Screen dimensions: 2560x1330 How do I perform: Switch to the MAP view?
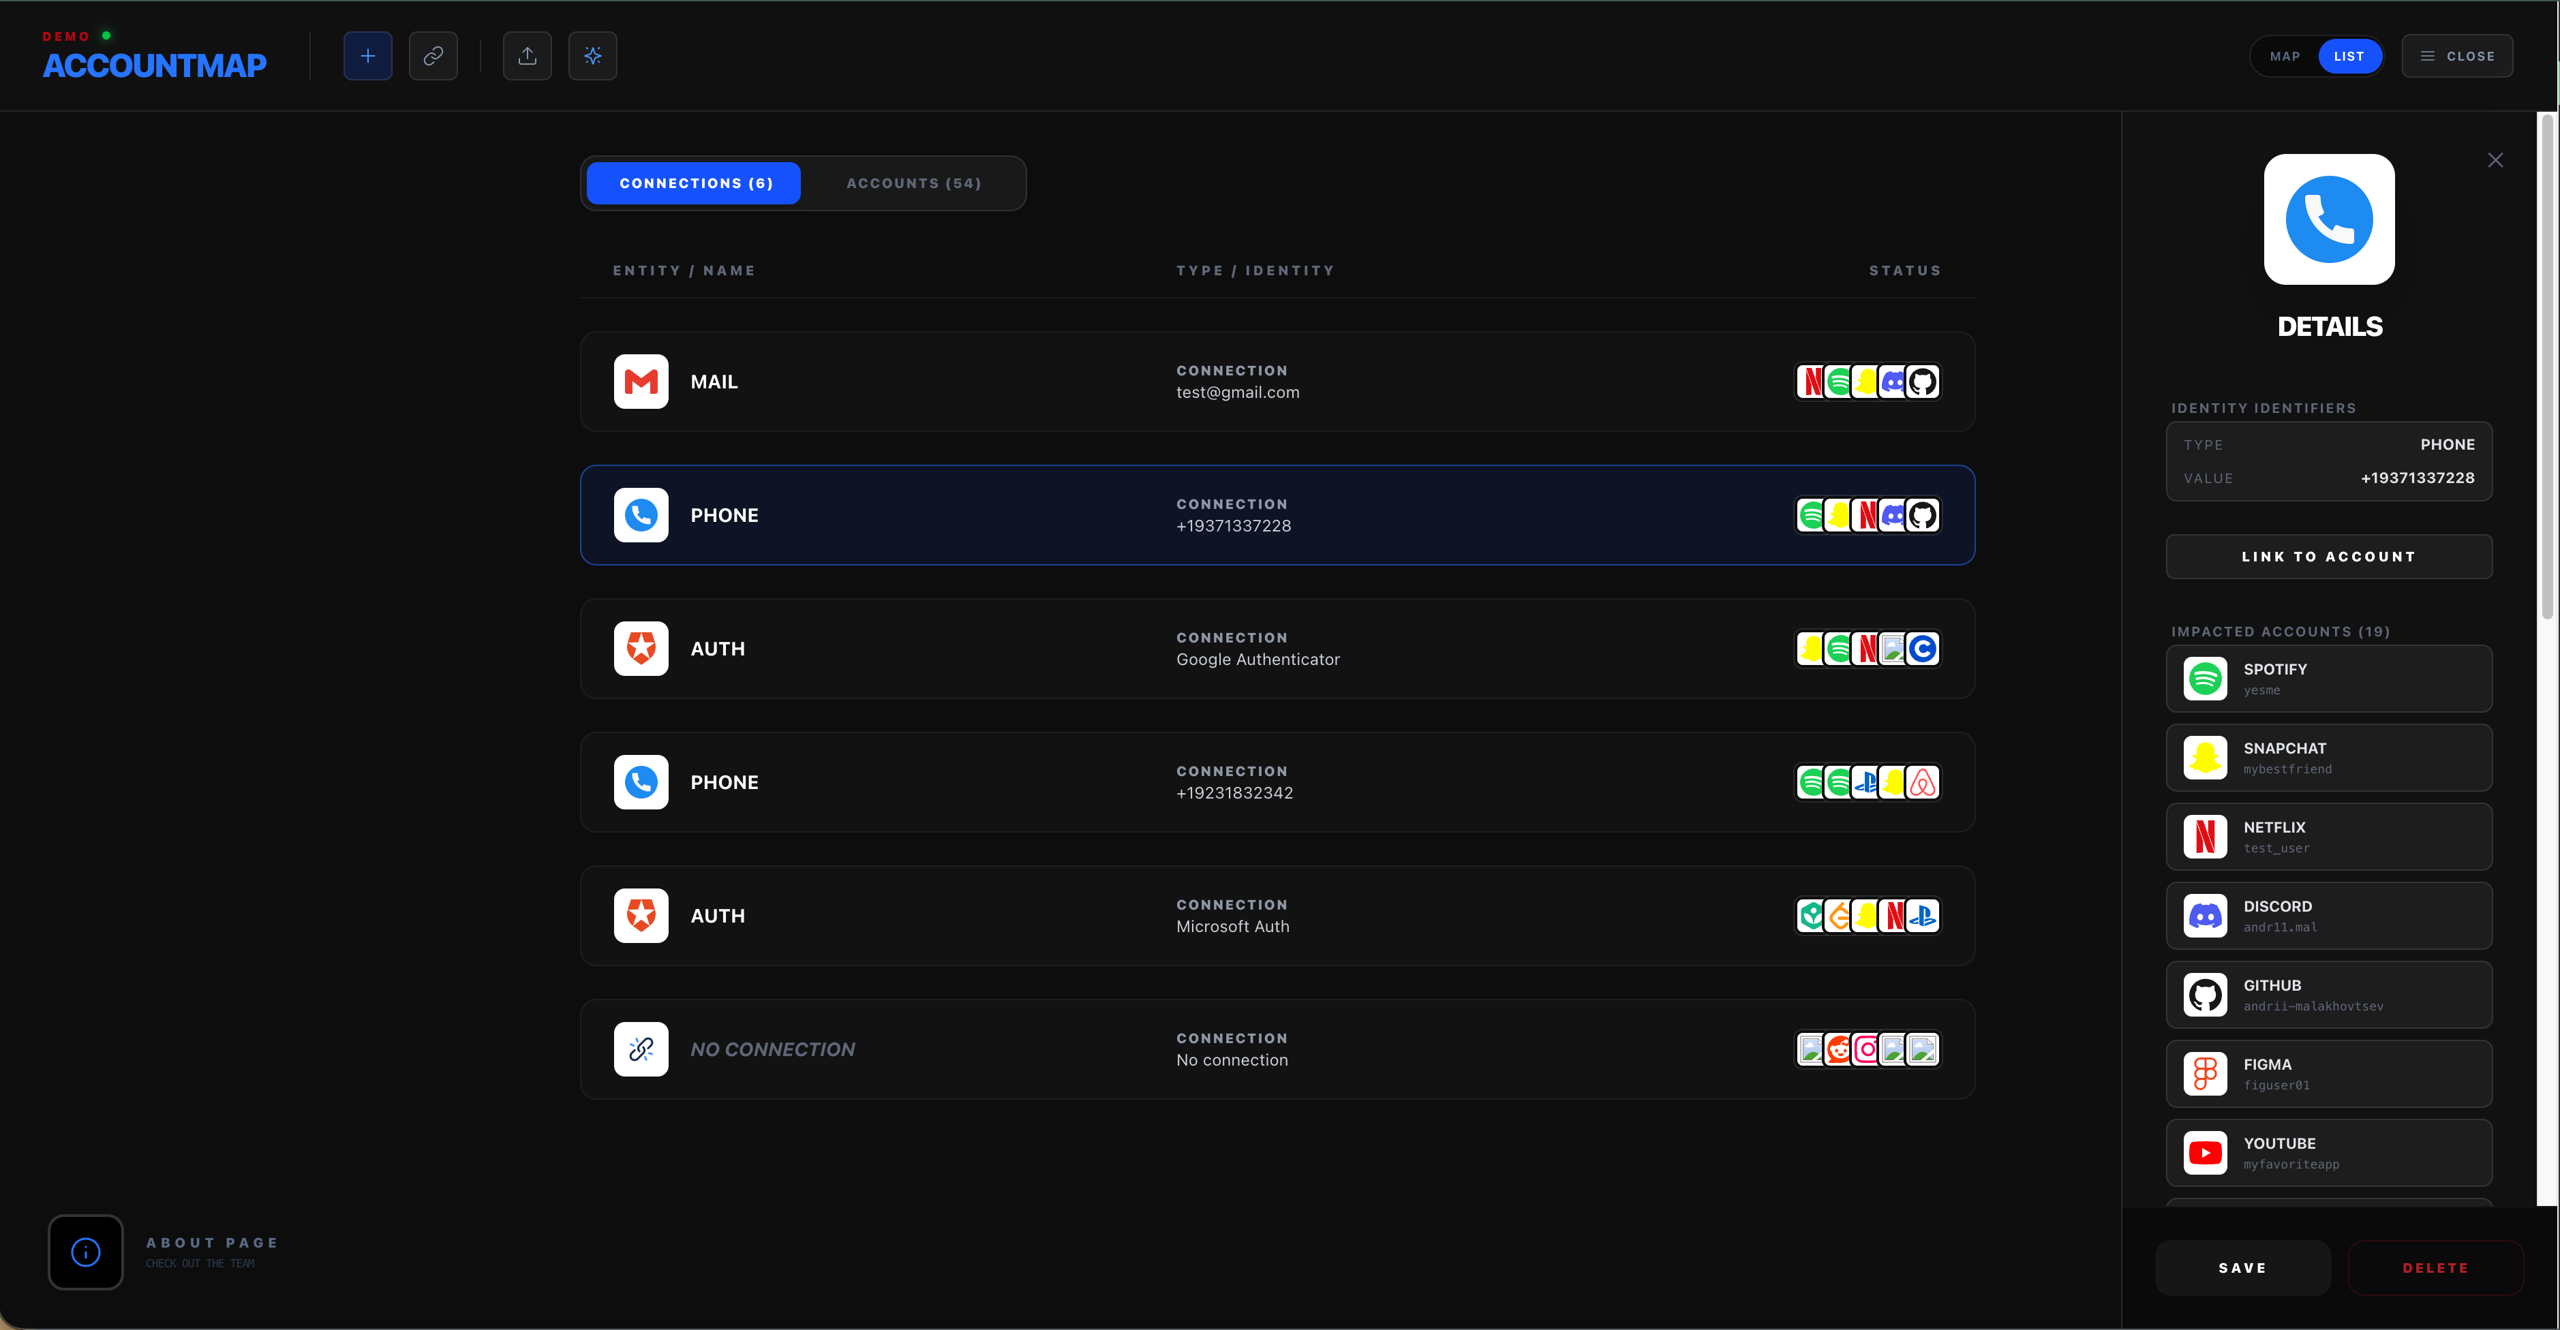click(2285, 56)
